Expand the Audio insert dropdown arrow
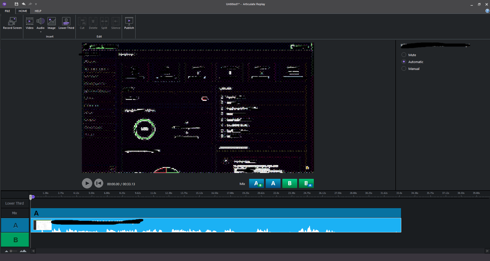Viewport: 490px width, 261px height. coord(40,32)
